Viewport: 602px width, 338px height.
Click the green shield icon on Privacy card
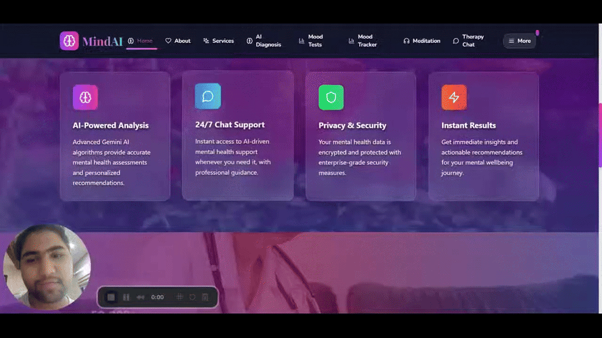(x=331, y=97)
